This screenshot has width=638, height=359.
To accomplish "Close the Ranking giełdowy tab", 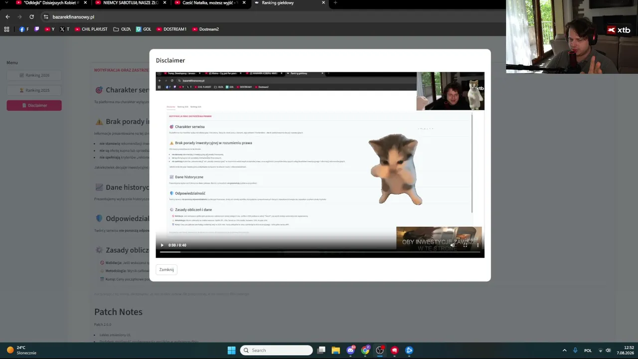I will (323, 2).
